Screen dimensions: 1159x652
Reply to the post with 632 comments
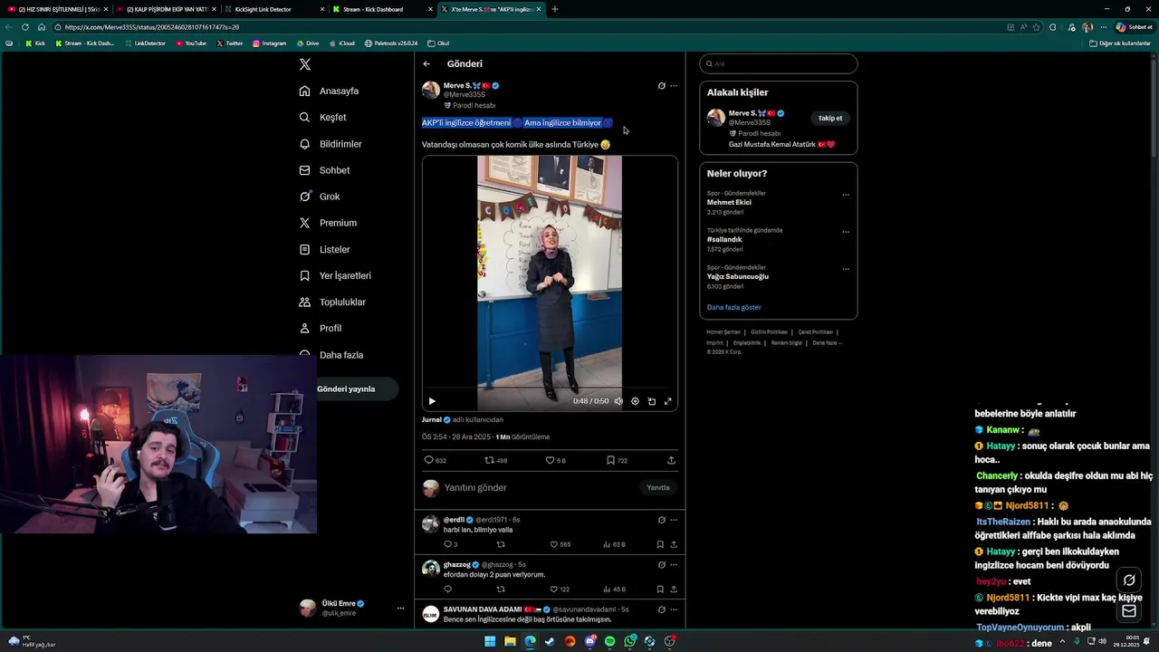pos(436,460)
